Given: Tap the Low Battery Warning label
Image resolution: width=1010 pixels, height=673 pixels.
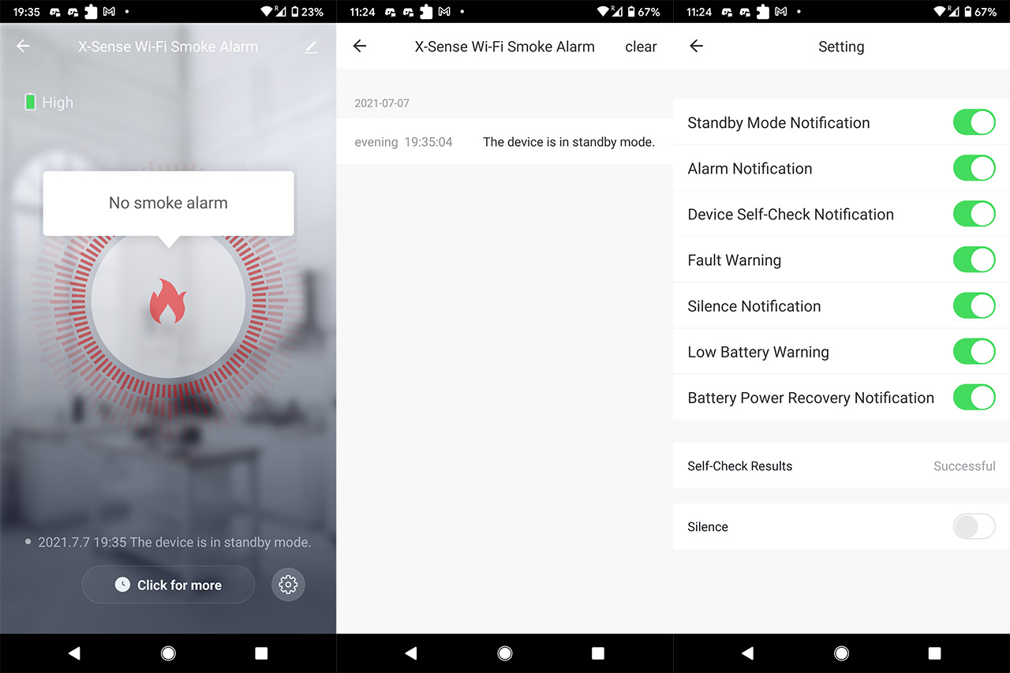Looking at the screenshot, I should tap(758, 352).
